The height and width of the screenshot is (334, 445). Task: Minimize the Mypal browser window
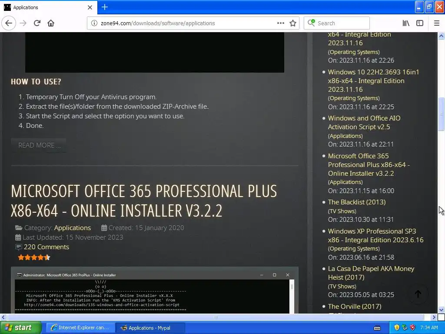419,7
